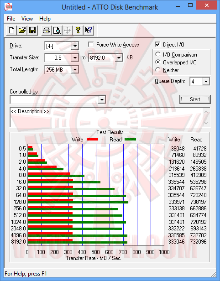The height and width of the screenshot is (281, 220).
Task: Close the ATTO Disk Benchmark window
Action: pyautogui.click(x=207, y=5)
